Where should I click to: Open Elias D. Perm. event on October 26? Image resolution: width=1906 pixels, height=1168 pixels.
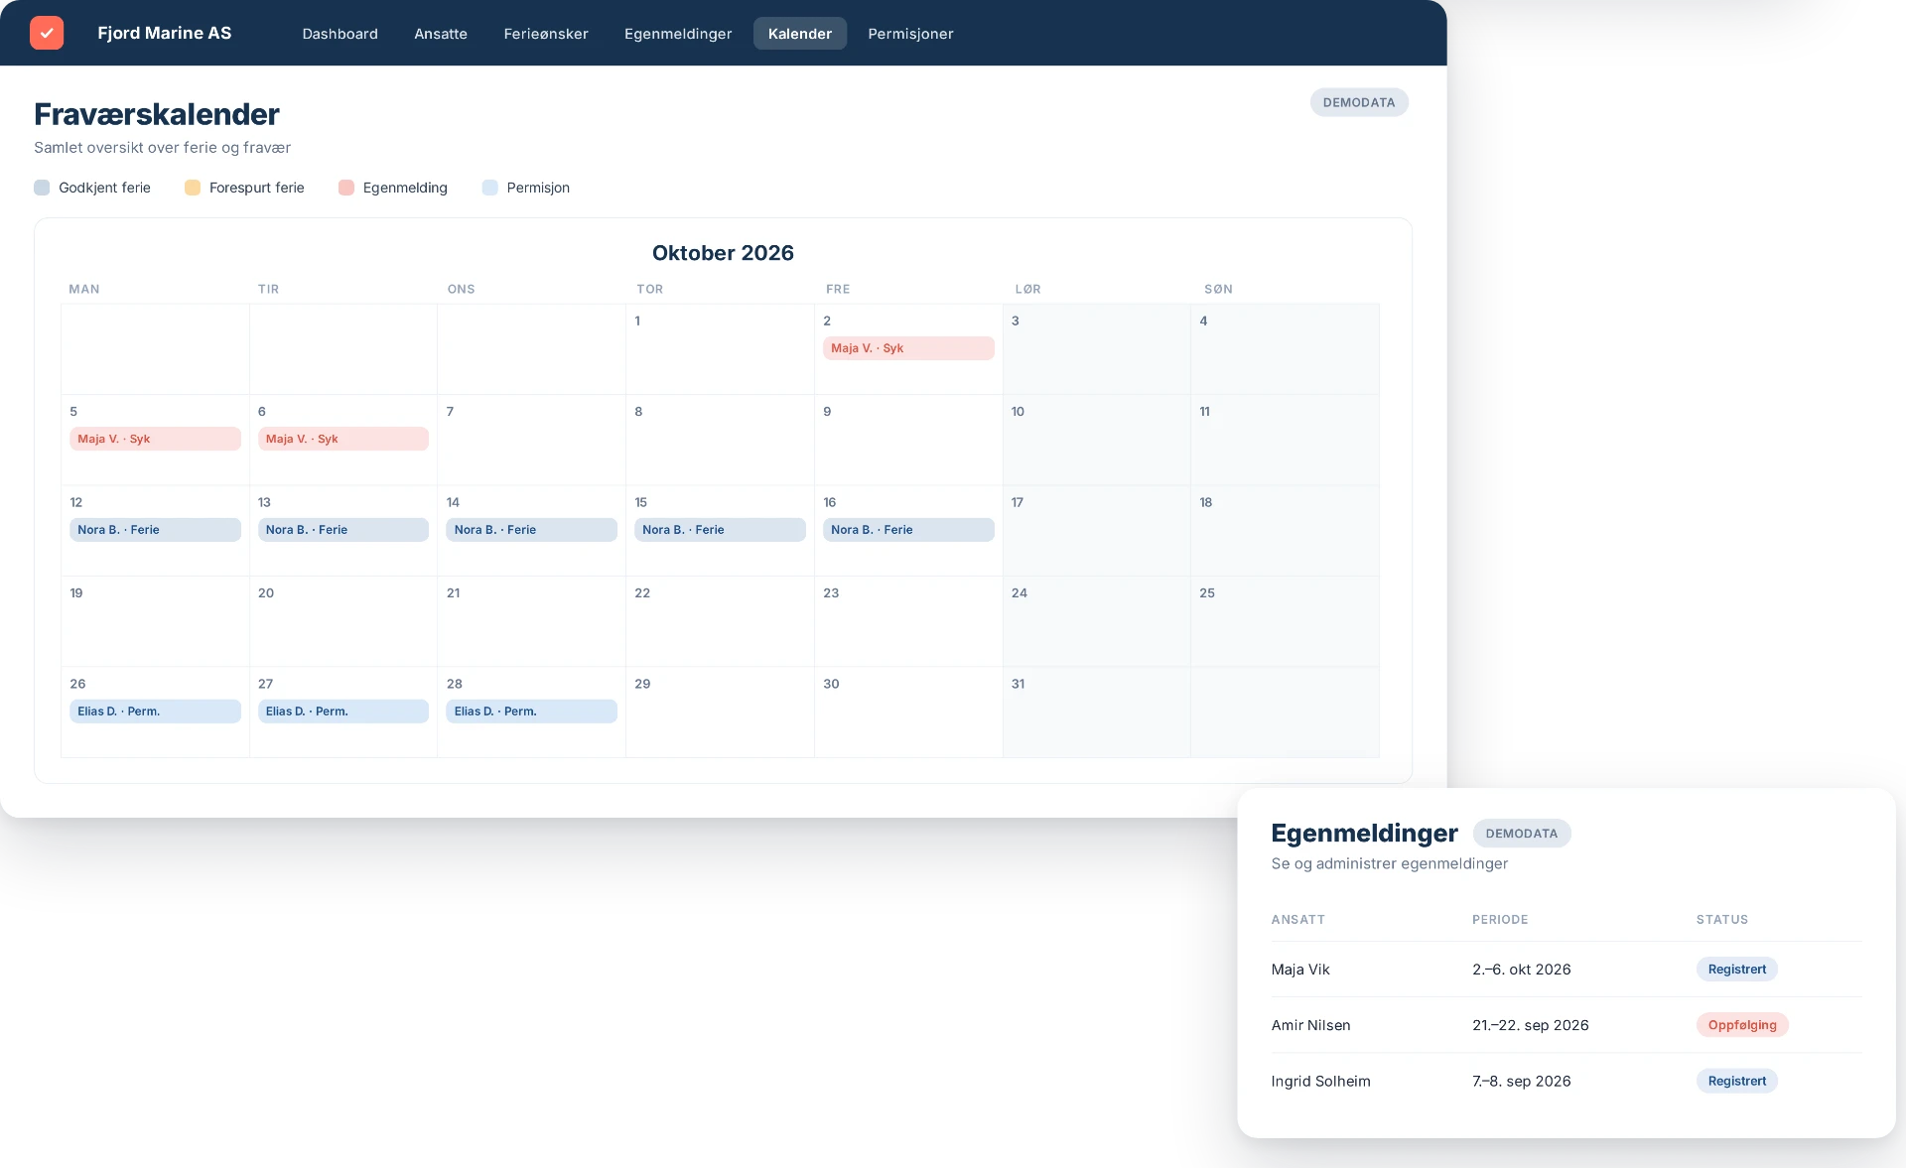155,712
